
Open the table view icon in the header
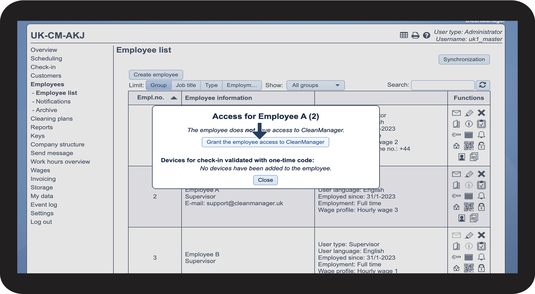[x=404, y=35]
